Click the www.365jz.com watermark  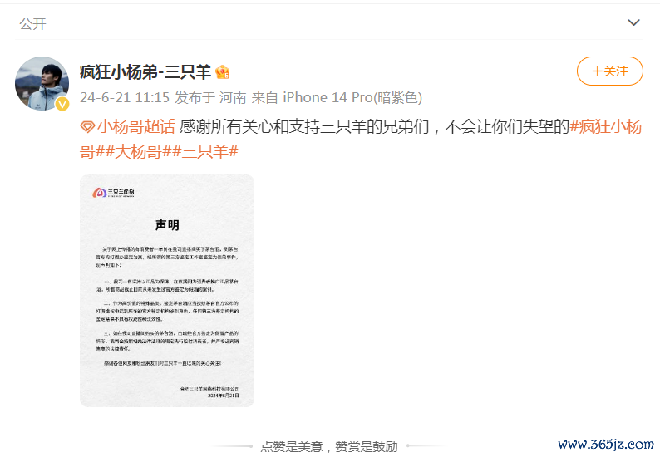(606, 445)
